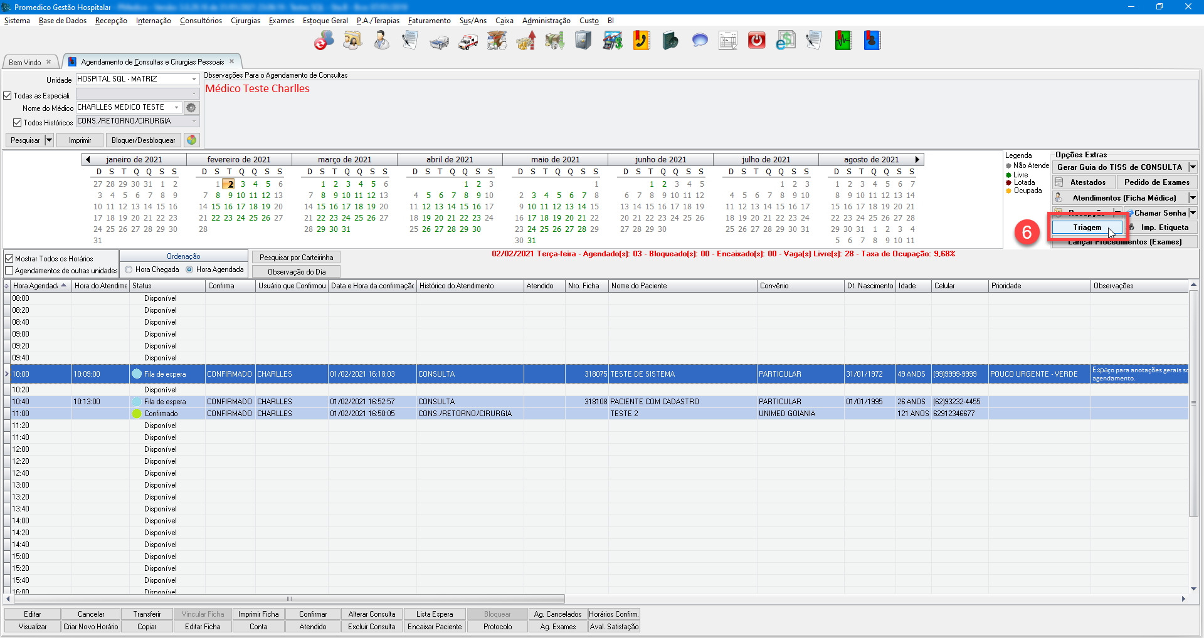
Task: Click the Lista Espera button
Action: [434, 614]
